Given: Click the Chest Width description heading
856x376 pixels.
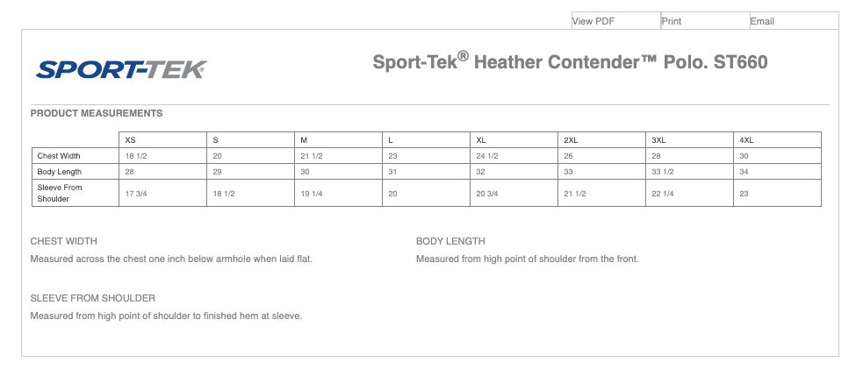Looking at the screenshot, I should 63,241.
